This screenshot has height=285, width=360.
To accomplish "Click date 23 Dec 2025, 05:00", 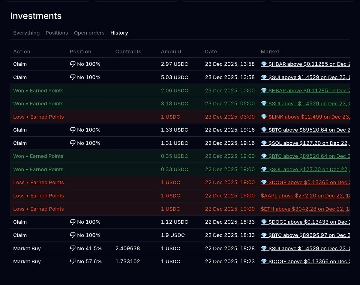I will [230, 104].
